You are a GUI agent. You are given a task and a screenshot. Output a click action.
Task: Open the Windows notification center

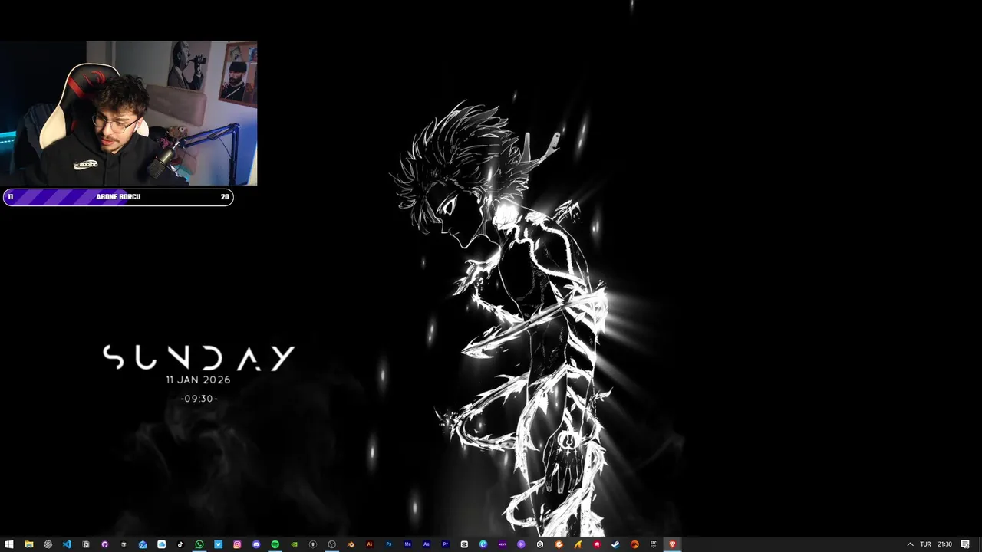point(965,544)
